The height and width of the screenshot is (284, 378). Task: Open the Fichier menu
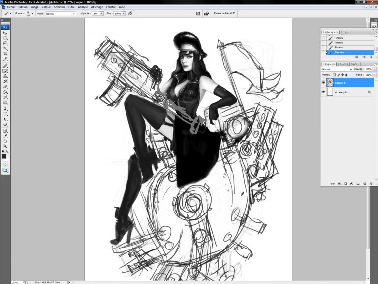(x=11, y=7)
